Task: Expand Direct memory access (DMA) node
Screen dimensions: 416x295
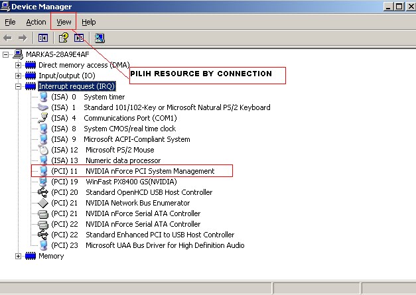Action: (18, 65)
